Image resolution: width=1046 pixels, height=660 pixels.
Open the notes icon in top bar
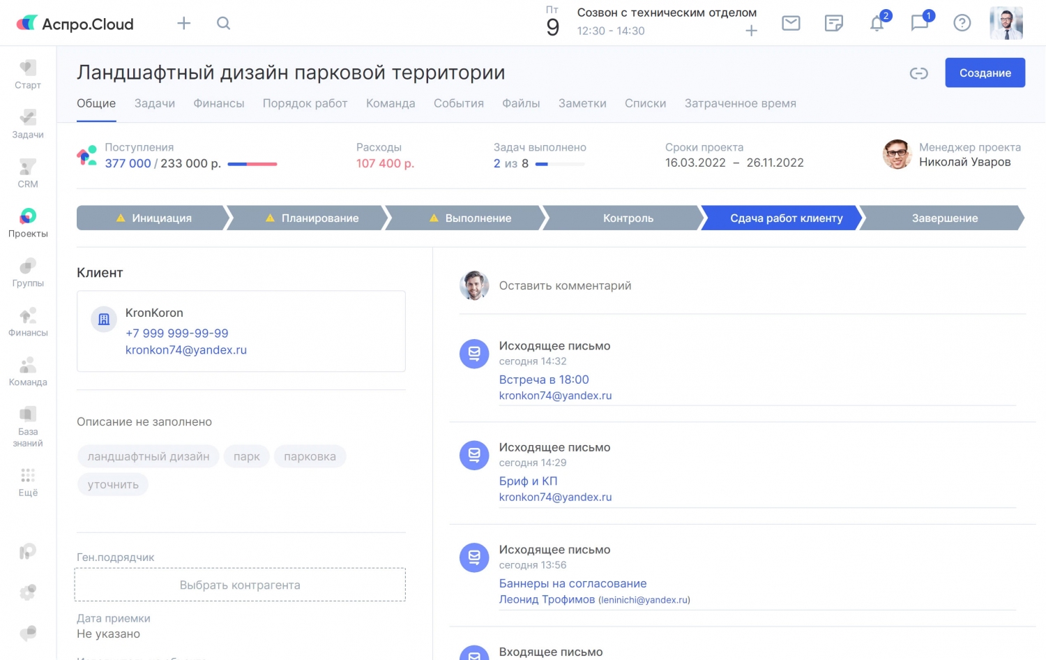coord(833,23)
